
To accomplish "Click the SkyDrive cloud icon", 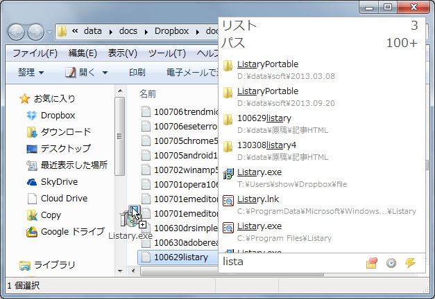I will (x=32, y=182).
